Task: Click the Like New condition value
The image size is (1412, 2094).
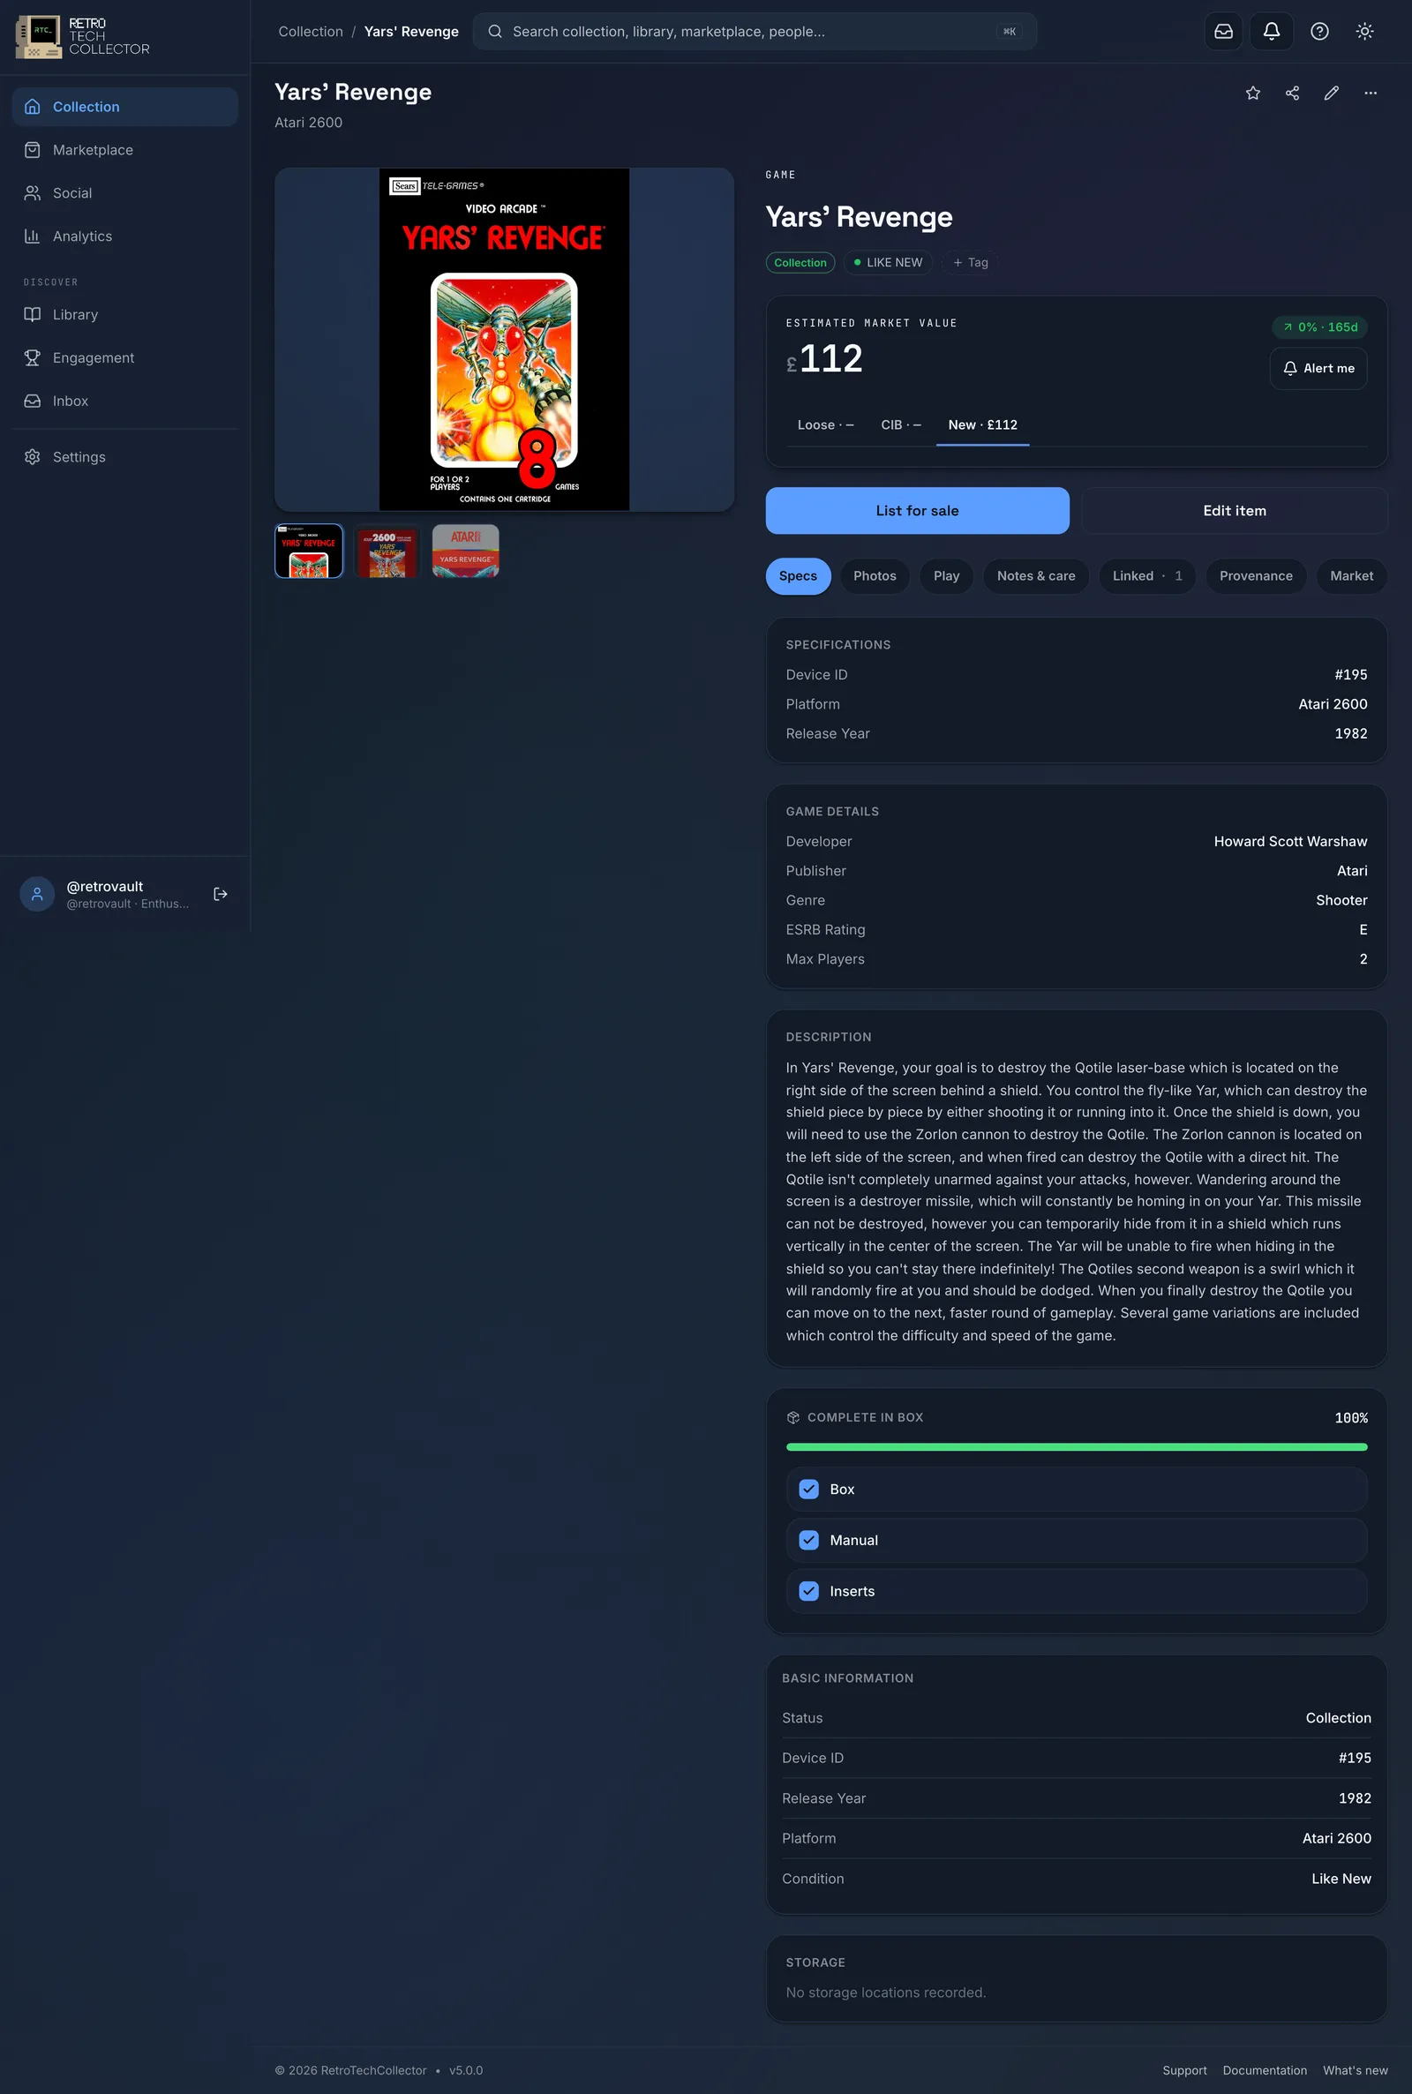Action: coord(1341,1879)
